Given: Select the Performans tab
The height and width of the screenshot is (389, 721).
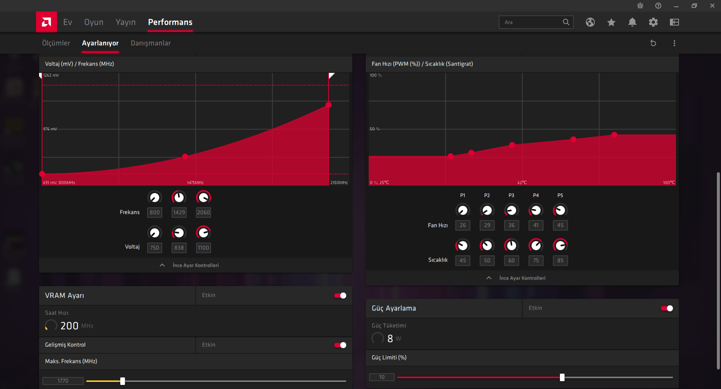Looking at the screenshot, I should [170, 22].
